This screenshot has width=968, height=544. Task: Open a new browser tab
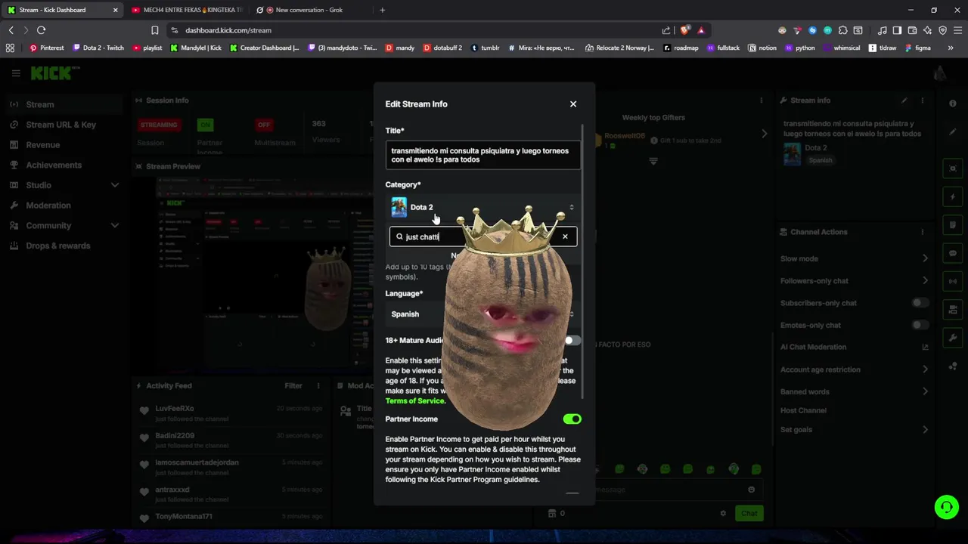coord(382,10)
